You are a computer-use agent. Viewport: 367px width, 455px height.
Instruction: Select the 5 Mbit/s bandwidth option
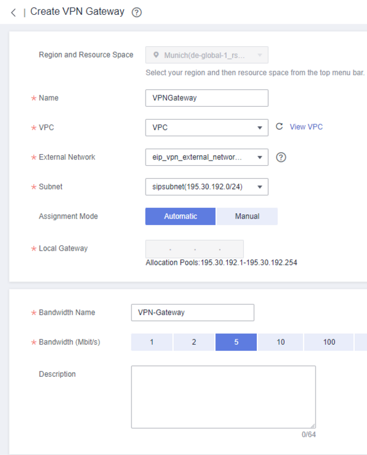pos(236,342)
